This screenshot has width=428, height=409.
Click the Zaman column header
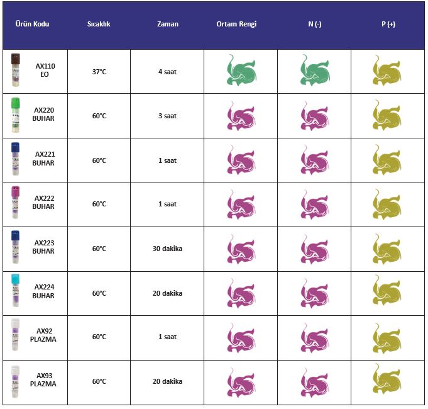pyautogui.click(x=168, y=24)
